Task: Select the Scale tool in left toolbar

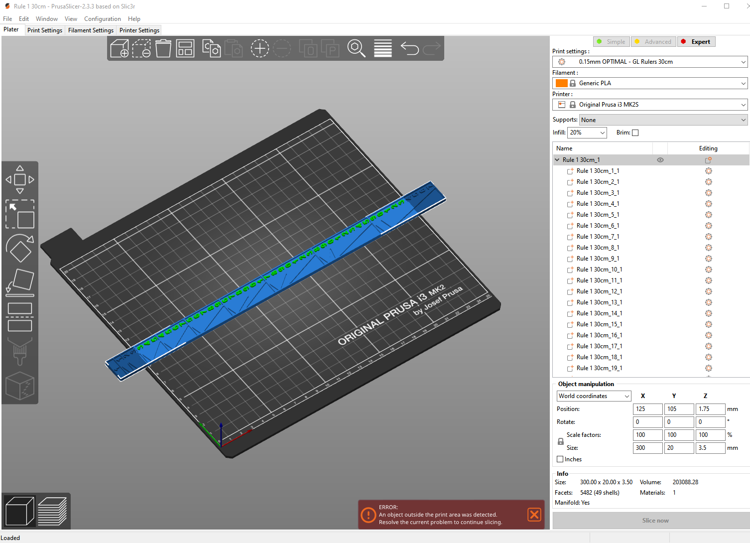Action: [20, 214]
